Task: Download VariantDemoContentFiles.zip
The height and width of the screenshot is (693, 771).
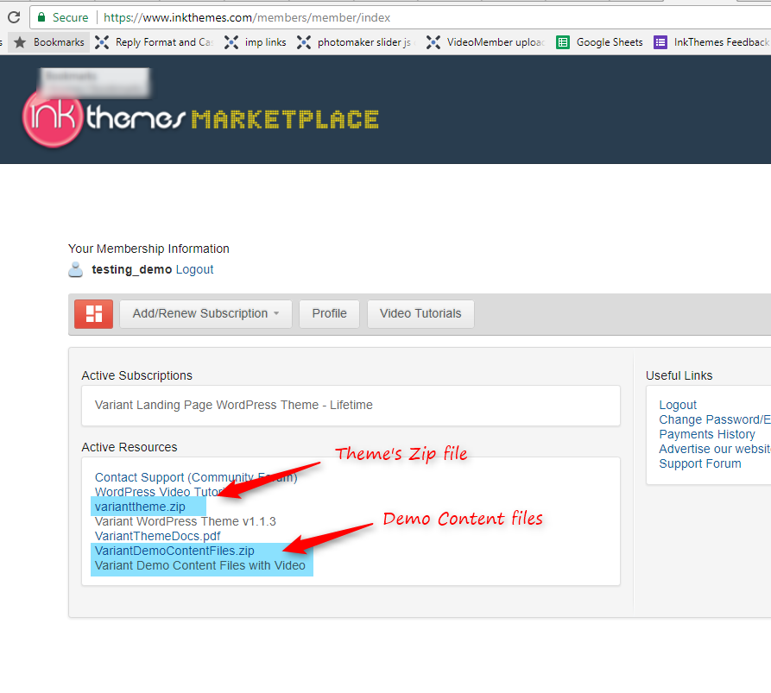Action: coord(174,551)
